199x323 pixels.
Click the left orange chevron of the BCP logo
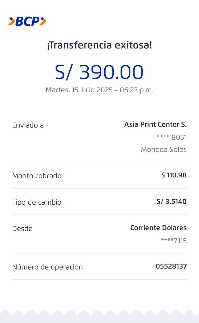[12, 22]
